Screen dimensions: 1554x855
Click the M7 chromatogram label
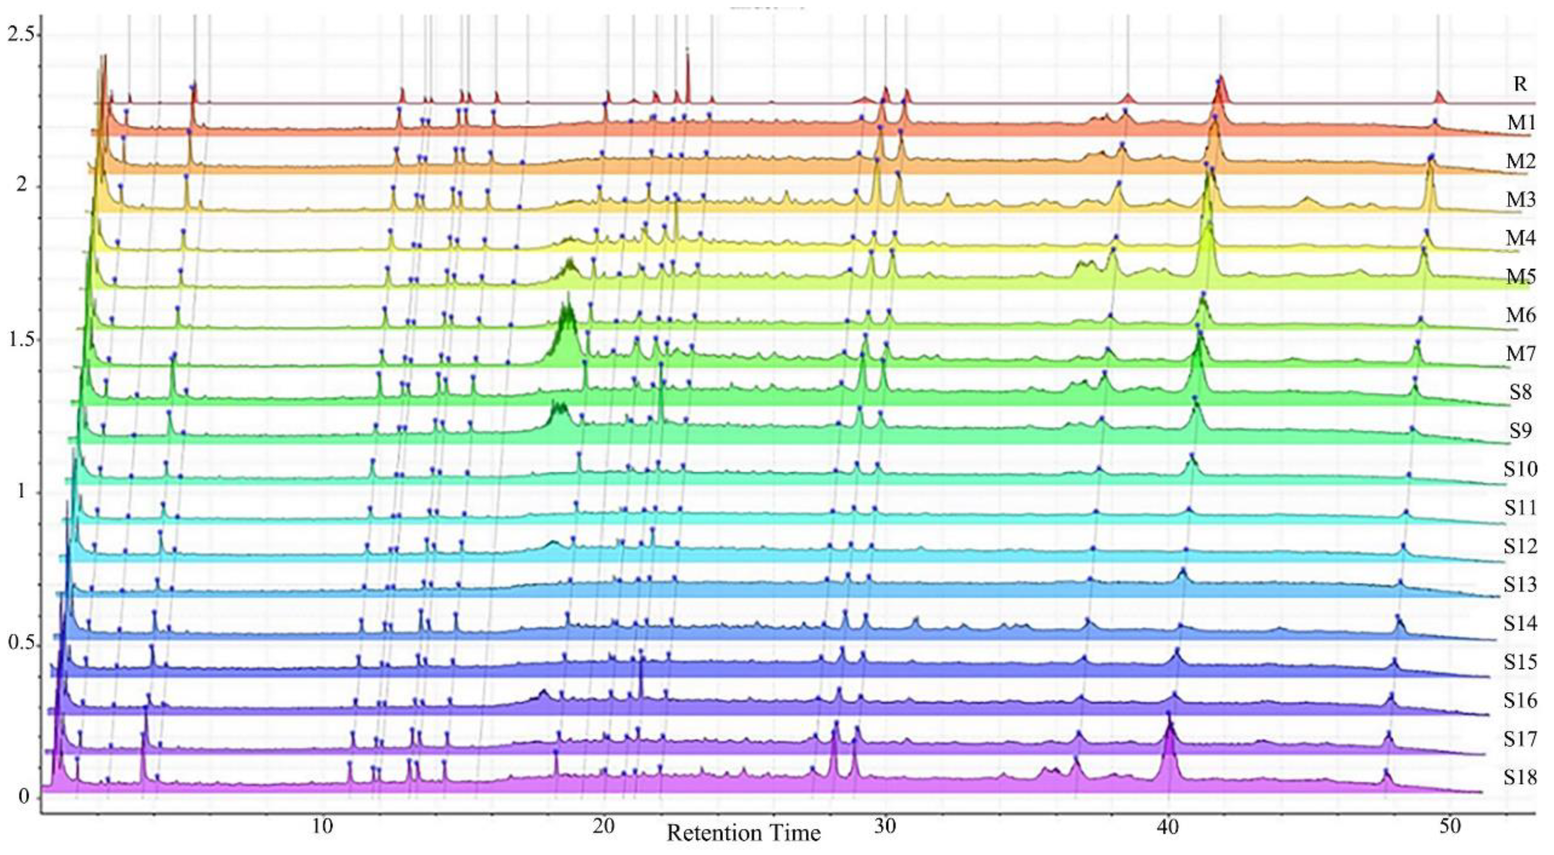[x=1521, y=353]
